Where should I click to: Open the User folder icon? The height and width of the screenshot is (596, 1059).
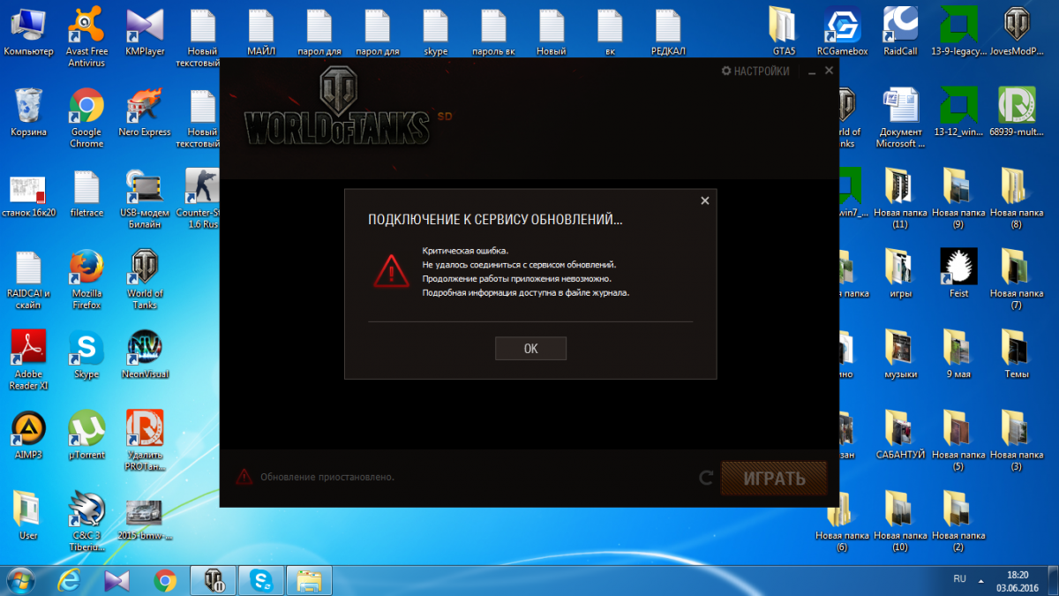pos(29,515)
